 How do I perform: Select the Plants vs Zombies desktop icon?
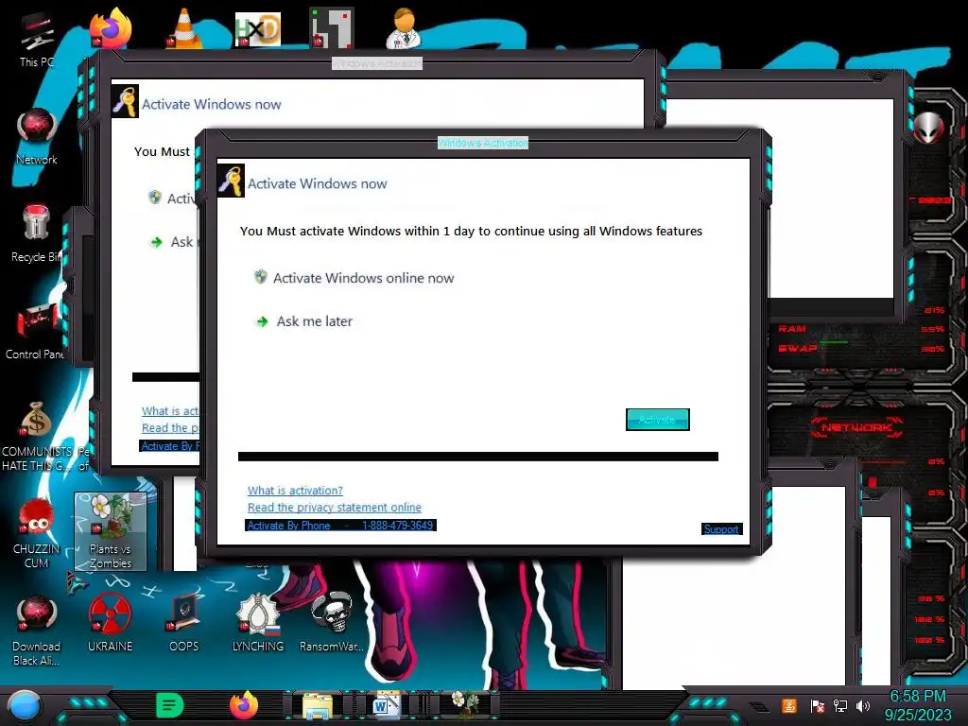[111, 532]
